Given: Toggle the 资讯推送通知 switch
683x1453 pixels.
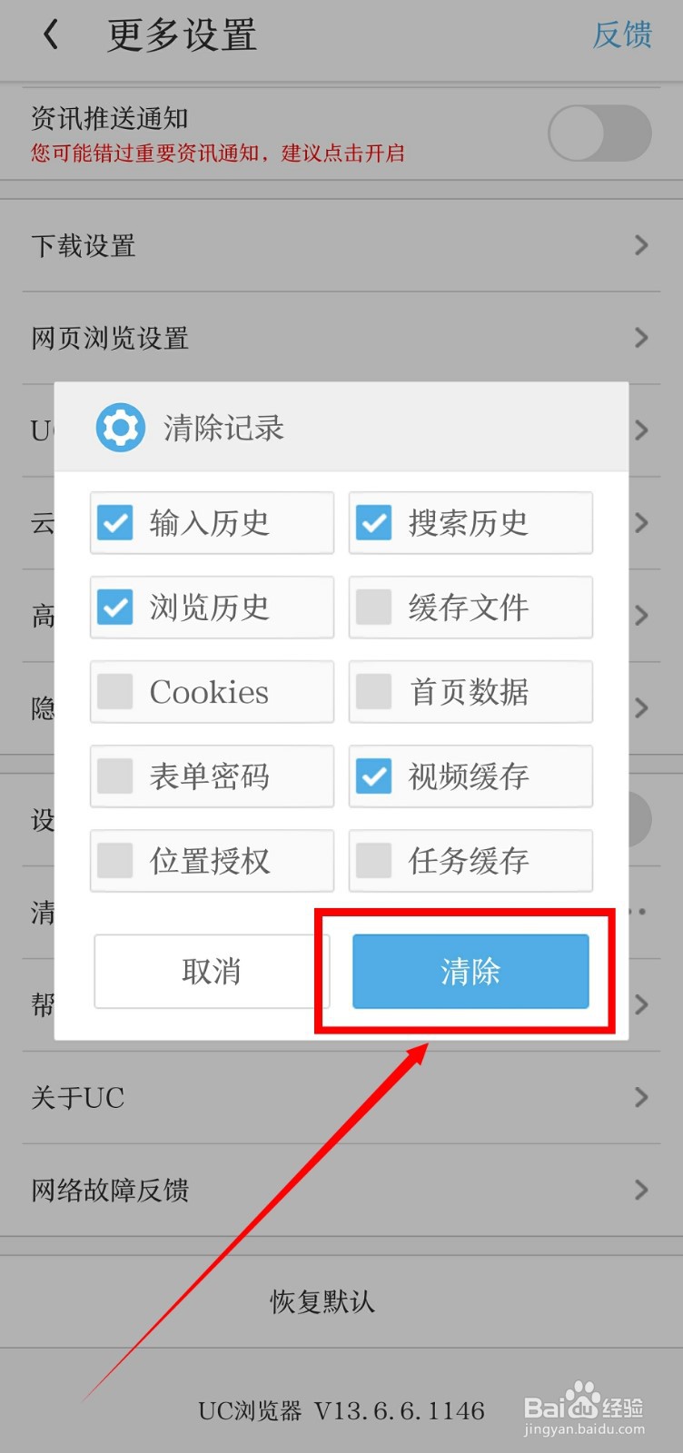Looking at the screenshot, I should click(599, 133).
